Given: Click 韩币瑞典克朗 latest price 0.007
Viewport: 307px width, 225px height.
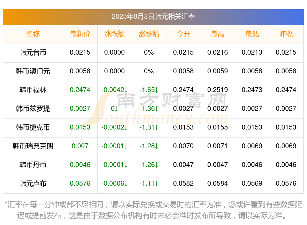Looking at the screenshot, I should click(80, 146).
